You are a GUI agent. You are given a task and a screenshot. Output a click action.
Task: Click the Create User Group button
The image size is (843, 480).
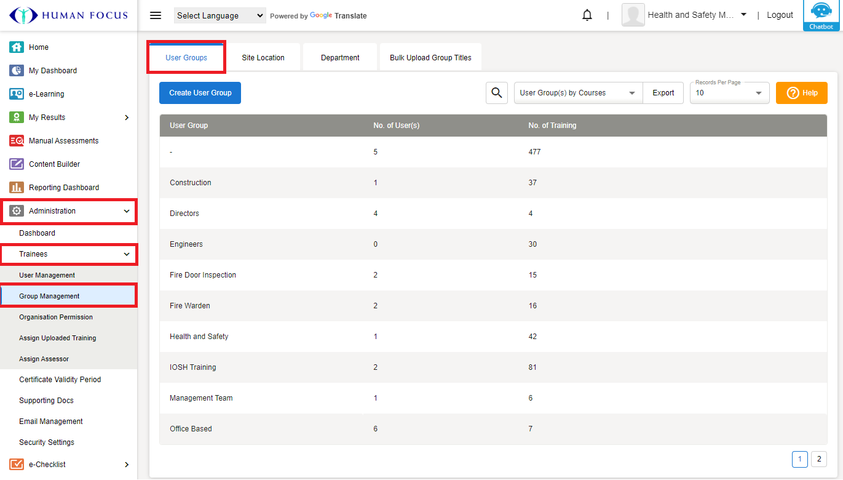click(200, 93)
